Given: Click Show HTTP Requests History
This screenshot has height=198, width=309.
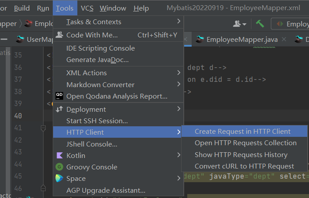Looking at the screenshot, I should click(x=241, y=154).
